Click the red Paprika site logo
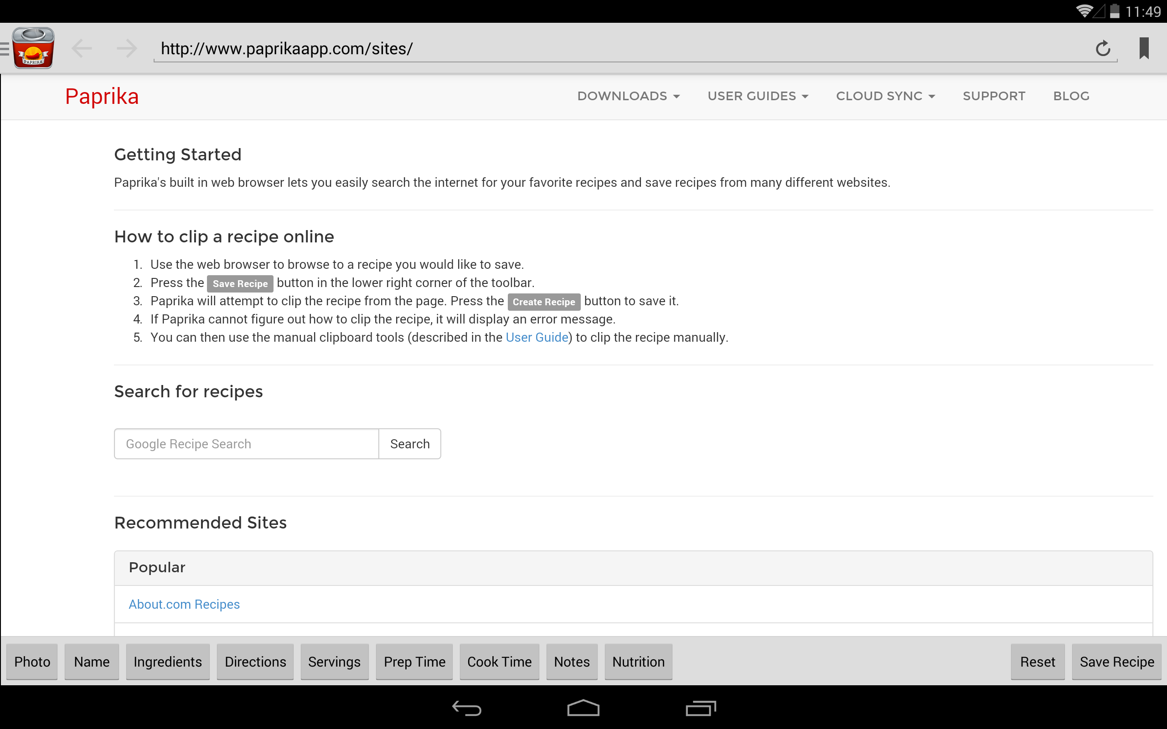The width and height of the screenshot is (1167, 729). [x=102, y=97]
